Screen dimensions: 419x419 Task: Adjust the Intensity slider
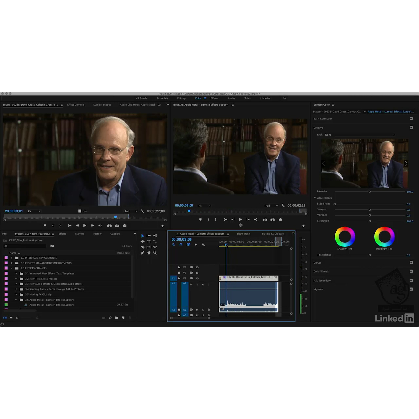point(370,191)
